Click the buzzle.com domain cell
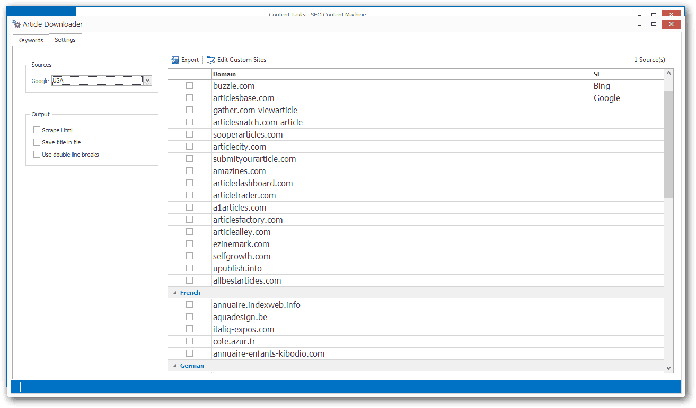Screen dimensions: 696x408 pyautogui.click(x=401, y=86)
